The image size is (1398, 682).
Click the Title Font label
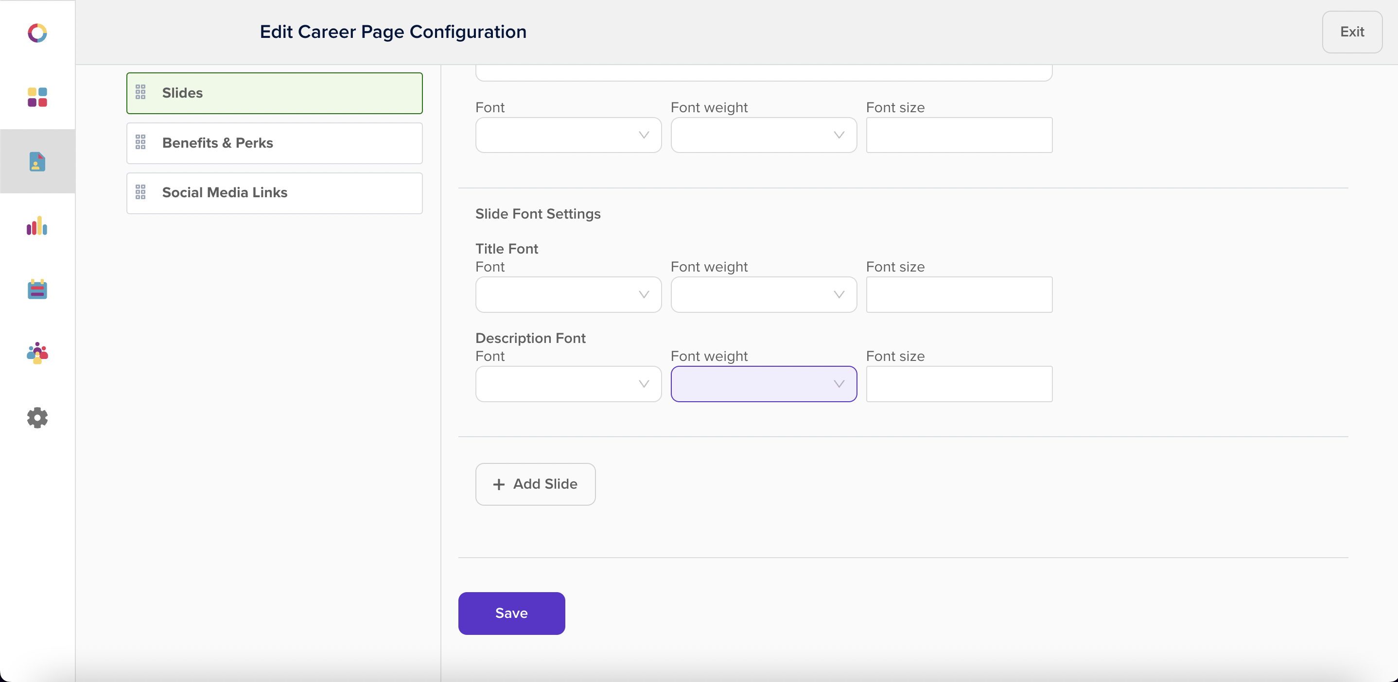point(507,248)
